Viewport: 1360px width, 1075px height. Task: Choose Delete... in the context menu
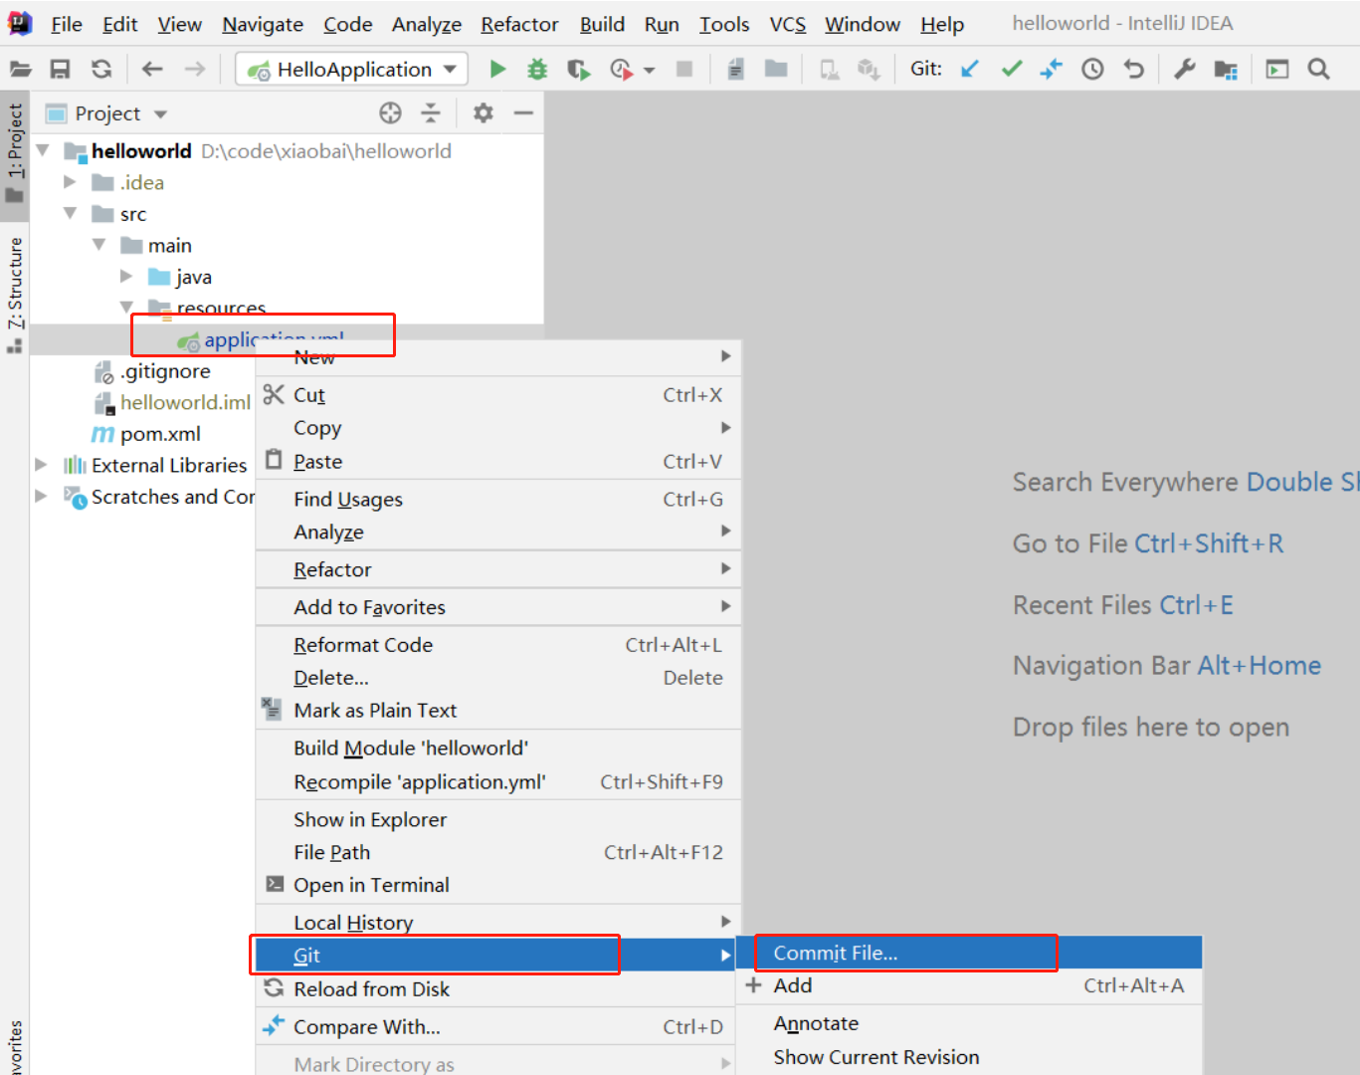pyautogui.click(x=498, y=678)
